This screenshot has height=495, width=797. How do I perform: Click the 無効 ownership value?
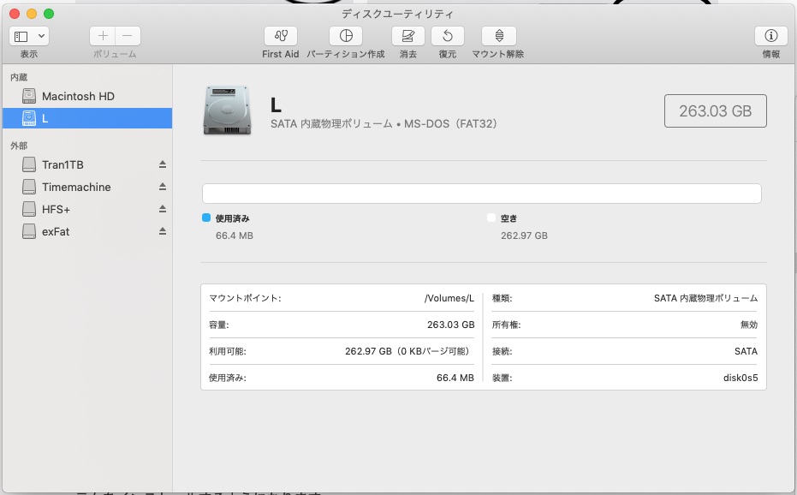pyautogui.click(x=749, y=325)
